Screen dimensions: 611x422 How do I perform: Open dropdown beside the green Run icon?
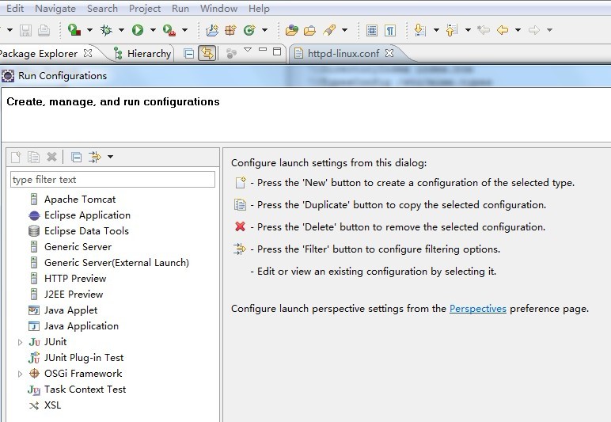[153, 30]
